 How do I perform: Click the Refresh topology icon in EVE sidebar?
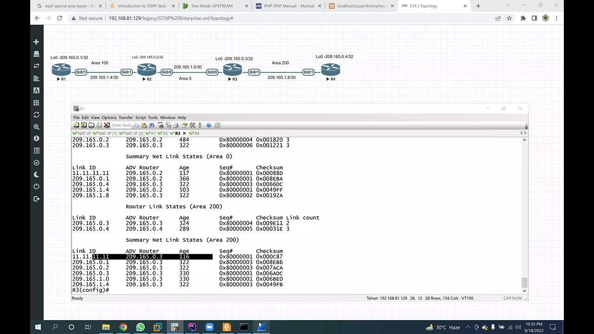tap(37, 115)
